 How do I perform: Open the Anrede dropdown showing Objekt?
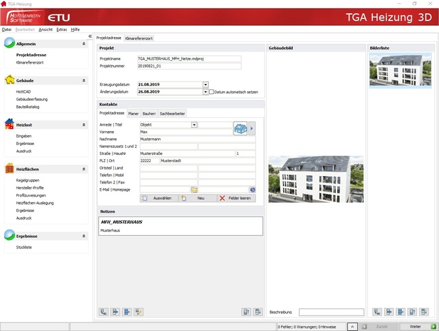(194, 124)
